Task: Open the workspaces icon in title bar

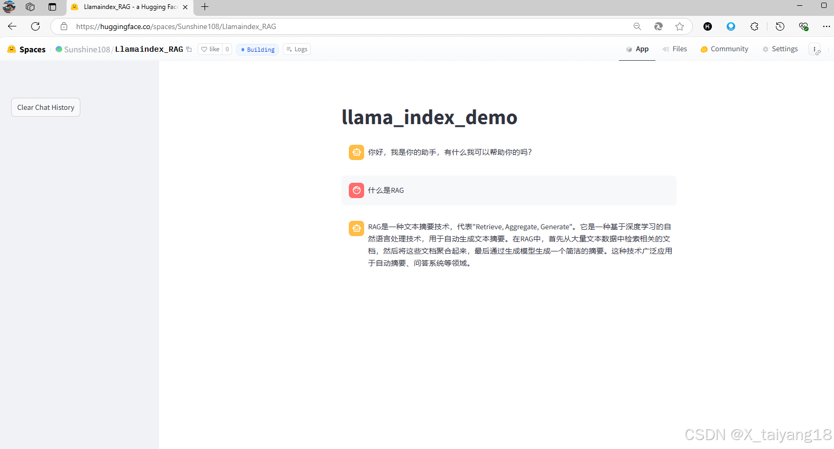Action: tap(30, 7)
